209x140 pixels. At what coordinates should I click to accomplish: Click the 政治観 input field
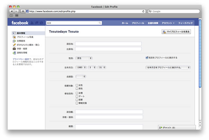(109, 112)
